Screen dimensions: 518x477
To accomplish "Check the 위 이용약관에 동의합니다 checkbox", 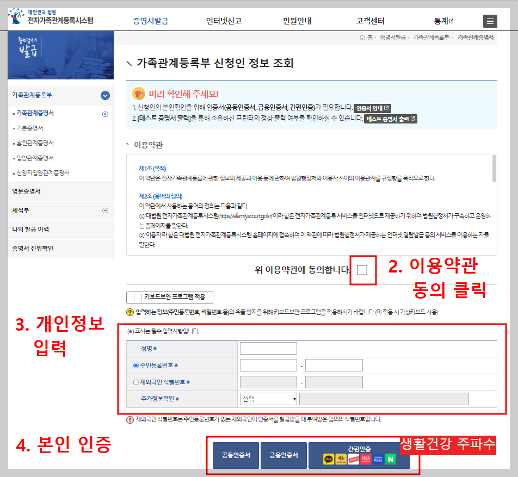I will 363,271.
